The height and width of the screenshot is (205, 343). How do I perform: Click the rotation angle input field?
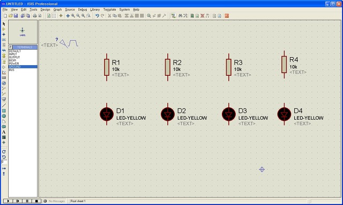coord(4,162)
